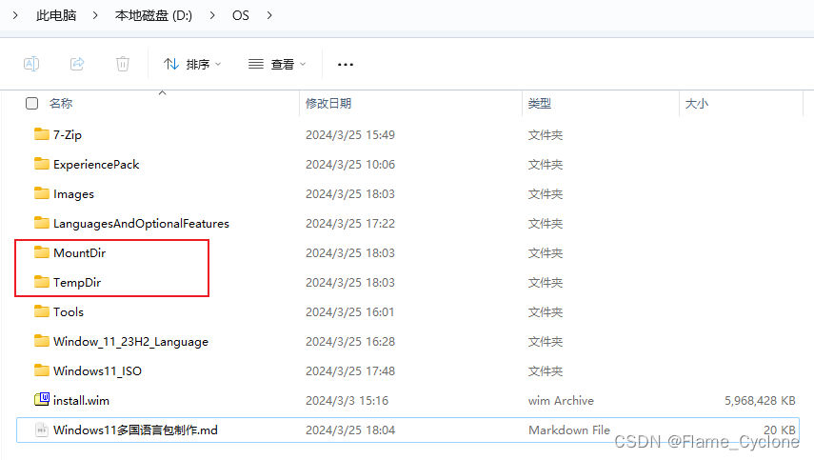
Task: Click the ExperiencePack folder icon
Action: [x=42, y=164]
